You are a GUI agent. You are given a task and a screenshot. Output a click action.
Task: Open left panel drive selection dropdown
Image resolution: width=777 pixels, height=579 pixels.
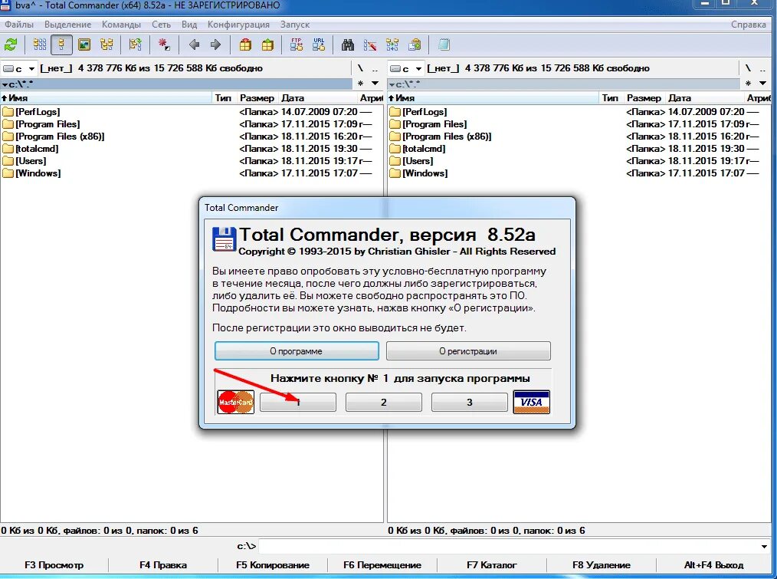click(x=19, y=68)
